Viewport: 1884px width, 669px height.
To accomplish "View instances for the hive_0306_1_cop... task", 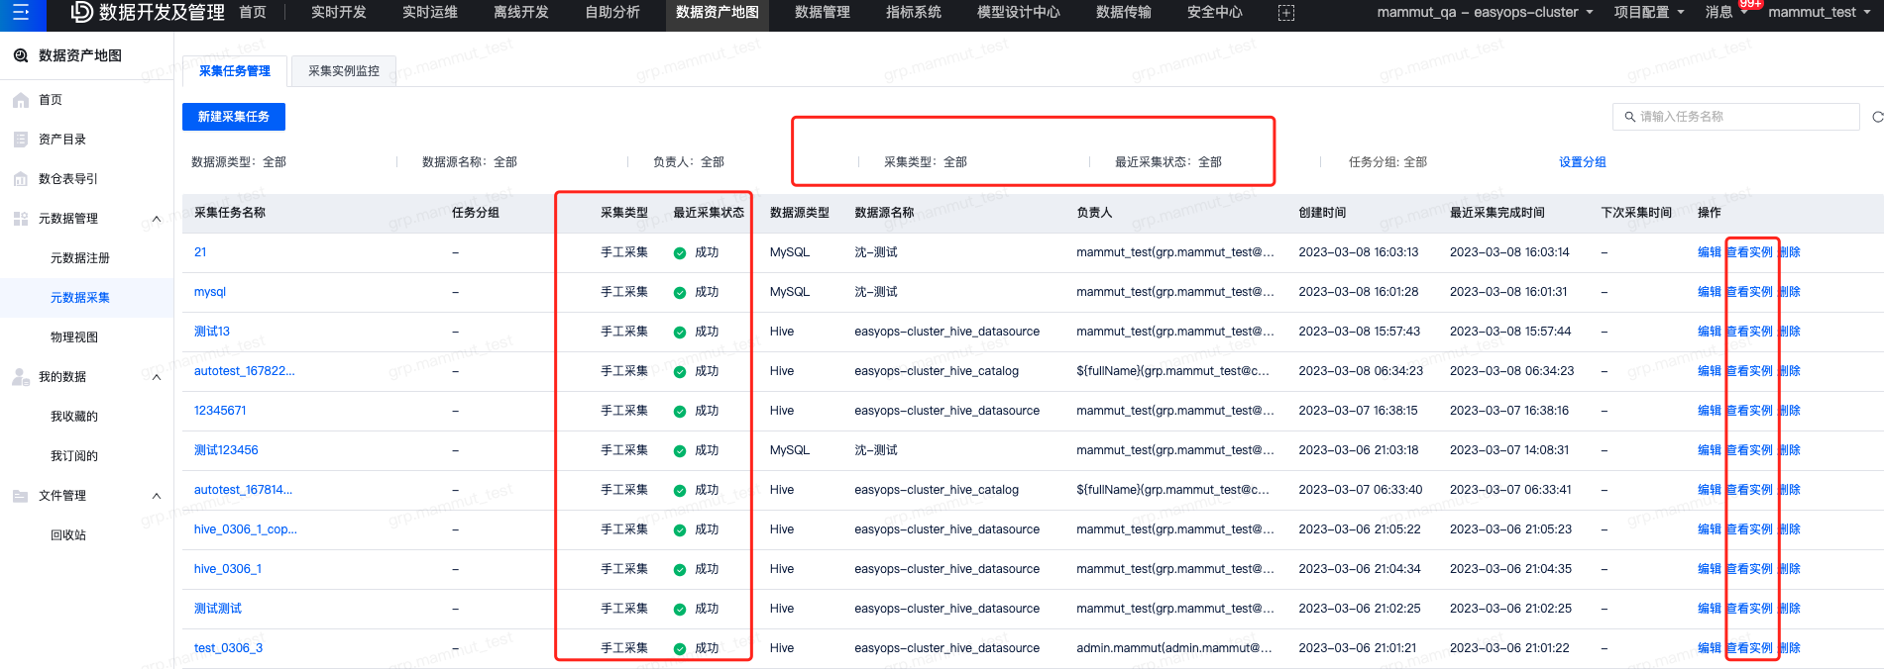I will pyautogui.click(x=1750, y=529).
